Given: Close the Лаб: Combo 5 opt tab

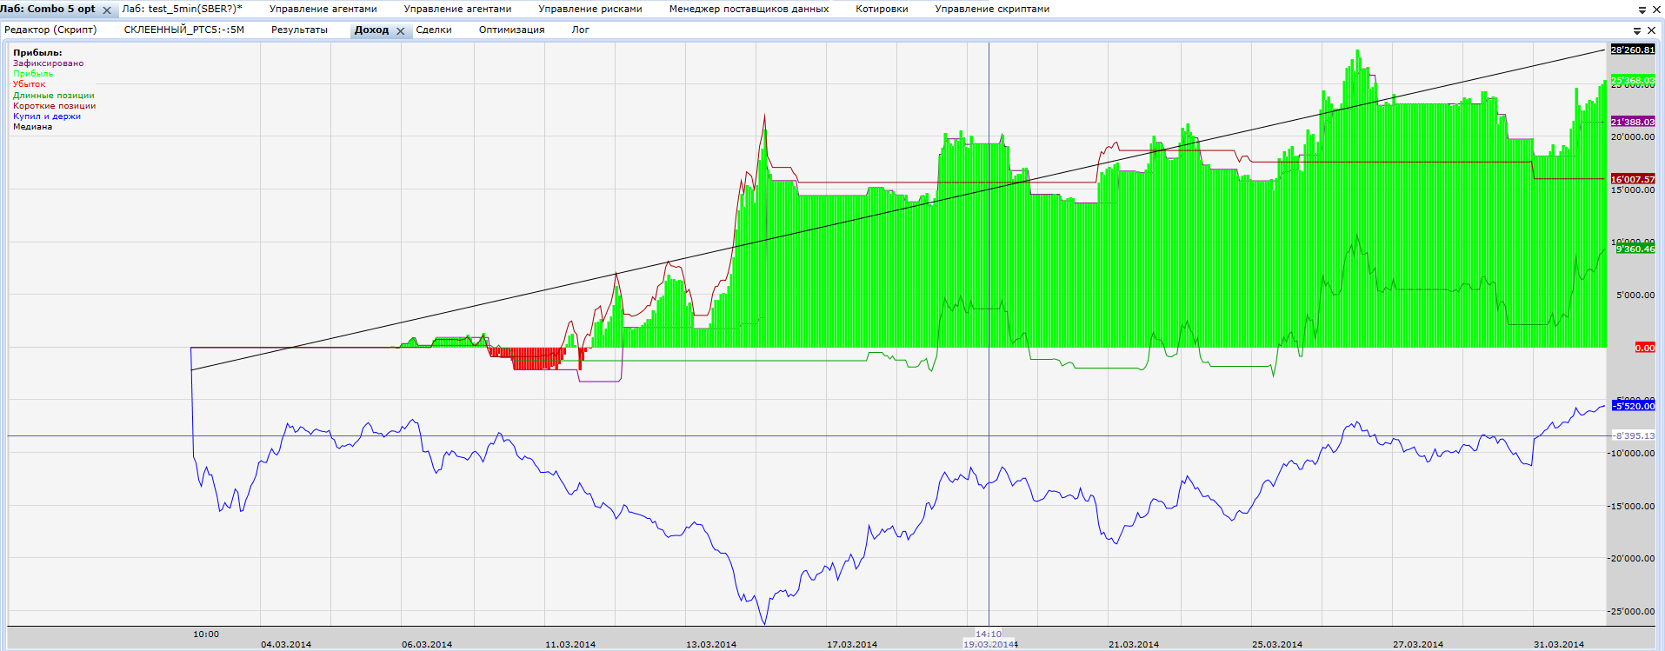Looking at the screenshot, I should (x=107, y=10).
